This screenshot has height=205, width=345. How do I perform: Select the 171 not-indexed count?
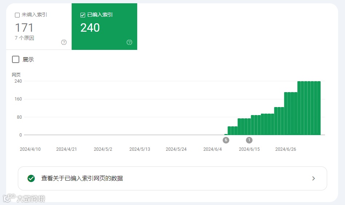click(24, 28)
